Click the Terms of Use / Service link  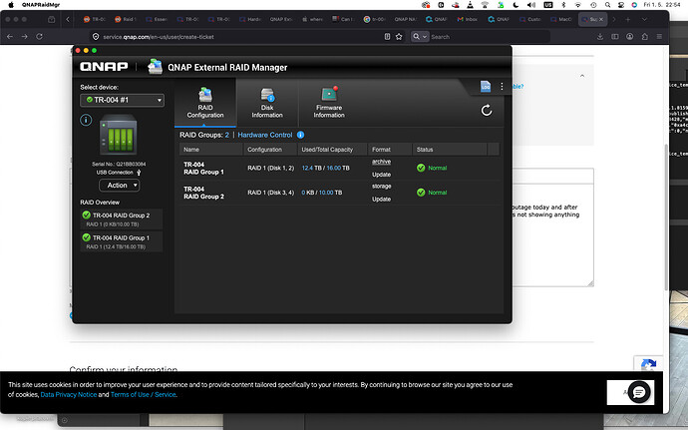coord(143,394)
